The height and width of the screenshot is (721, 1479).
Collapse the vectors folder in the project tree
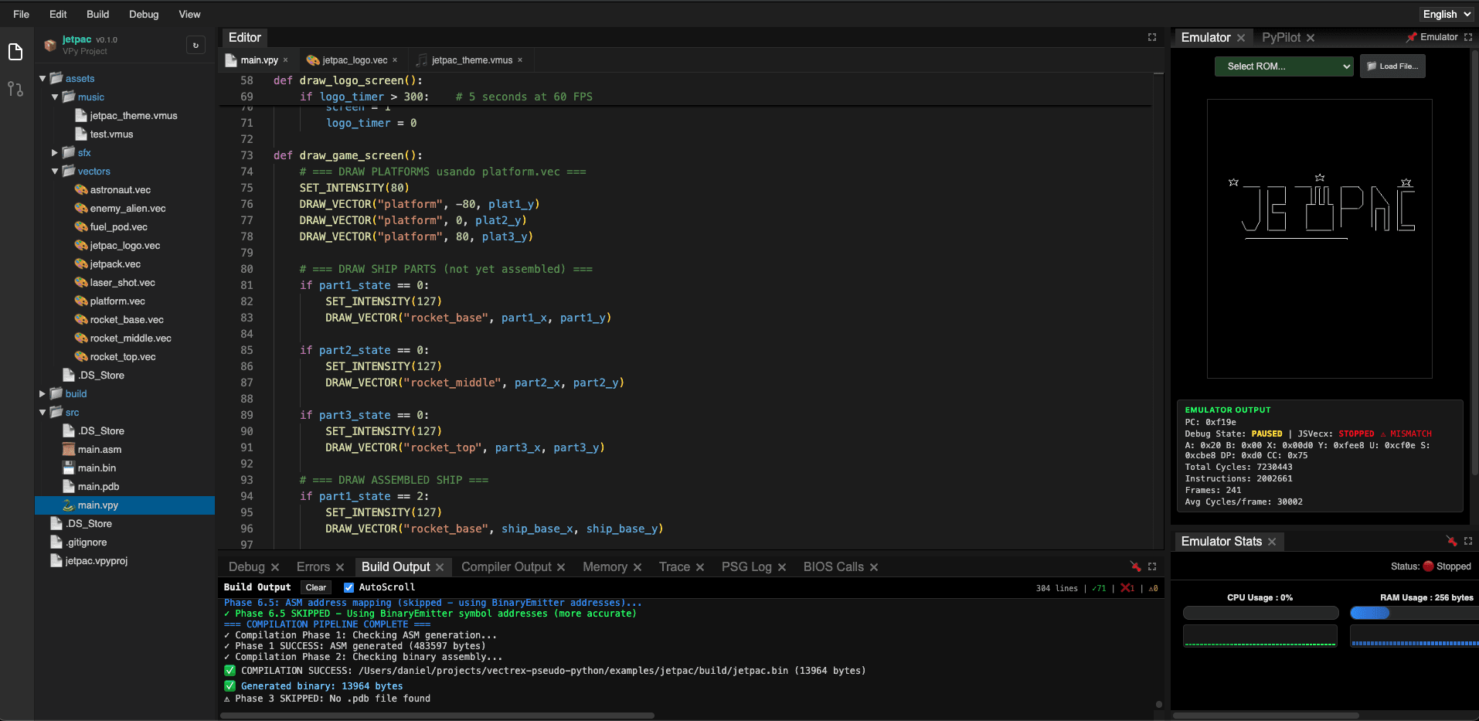tap(55, 171)
